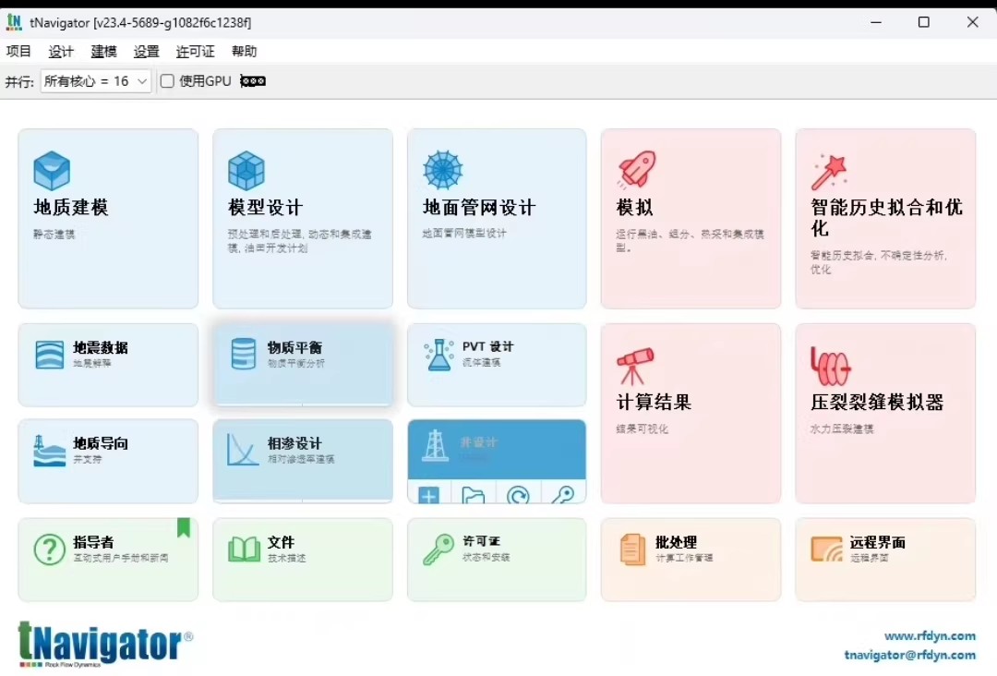
Task: Open the 指导者 question mark help tile
Action: pyautogui.click(x=108, y=560)
